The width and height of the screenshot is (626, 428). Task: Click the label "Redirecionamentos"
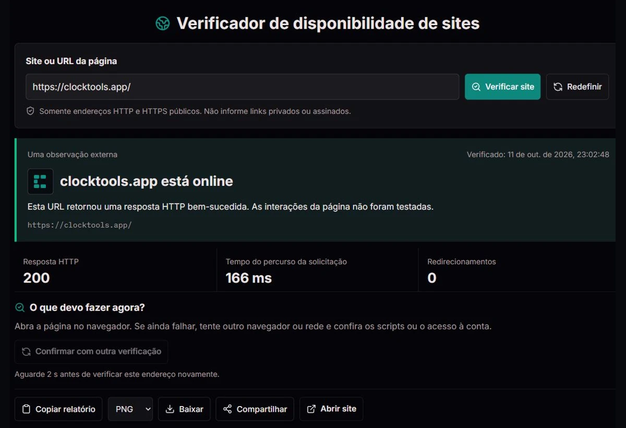point(462,261)
